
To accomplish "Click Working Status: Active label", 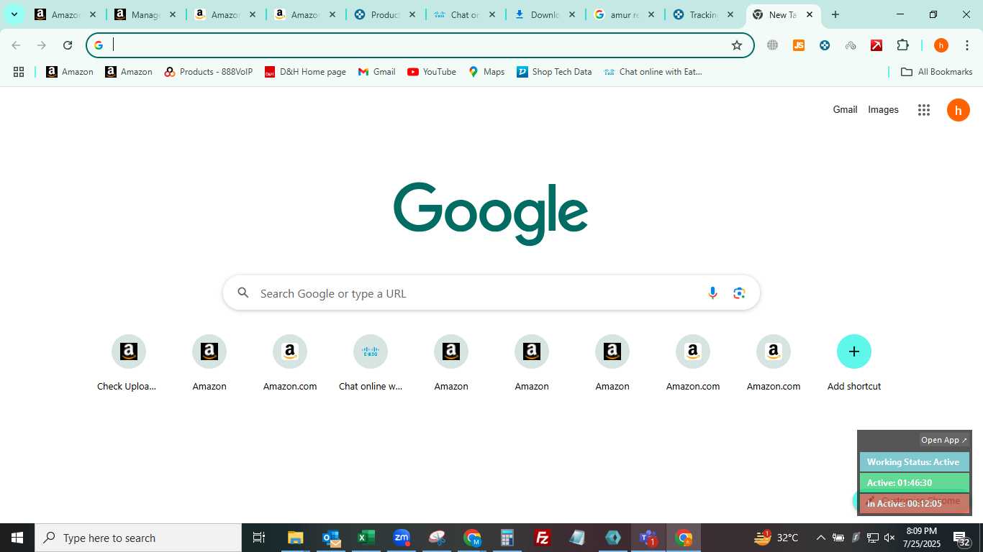I will (914, 462).
